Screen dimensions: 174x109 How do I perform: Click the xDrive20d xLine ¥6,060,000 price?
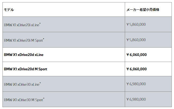pyautogui.click(x=136, y=55)
